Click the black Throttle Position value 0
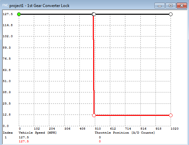 [100, 137]
